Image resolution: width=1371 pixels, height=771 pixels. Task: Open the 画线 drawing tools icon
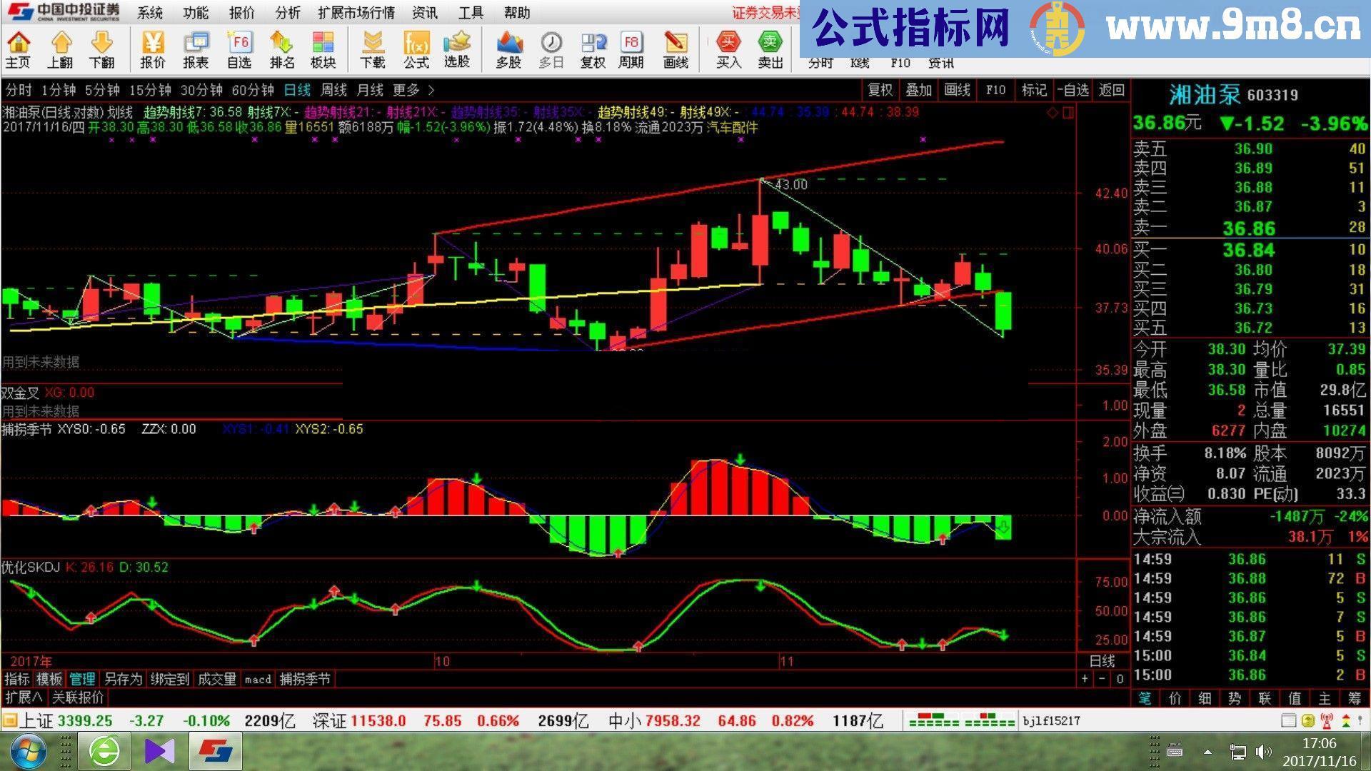[x=676, y=49]
